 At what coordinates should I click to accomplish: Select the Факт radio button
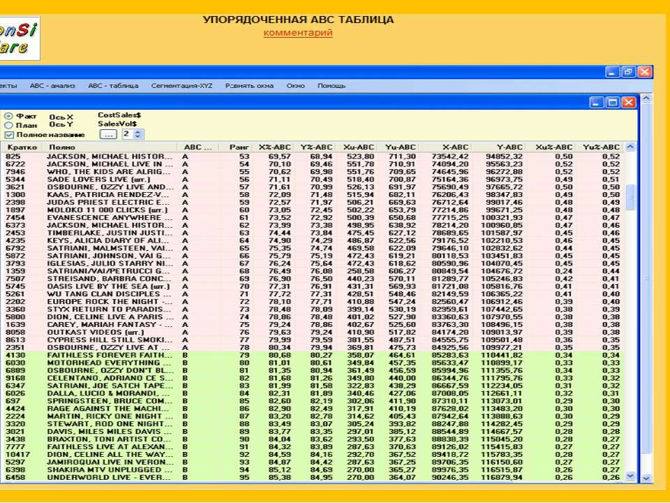pyautogui.click(x=8, y=117)
